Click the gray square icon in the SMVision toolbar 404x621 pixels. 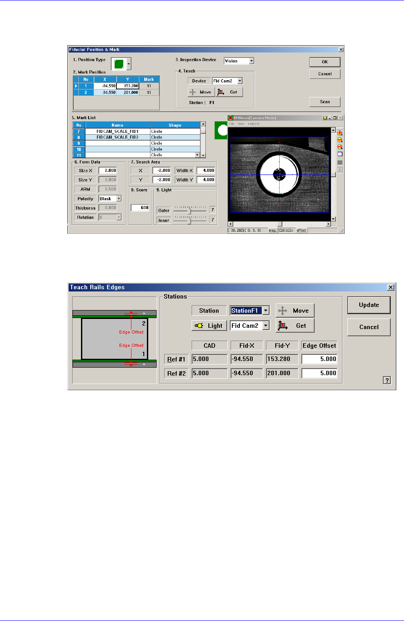340,163
